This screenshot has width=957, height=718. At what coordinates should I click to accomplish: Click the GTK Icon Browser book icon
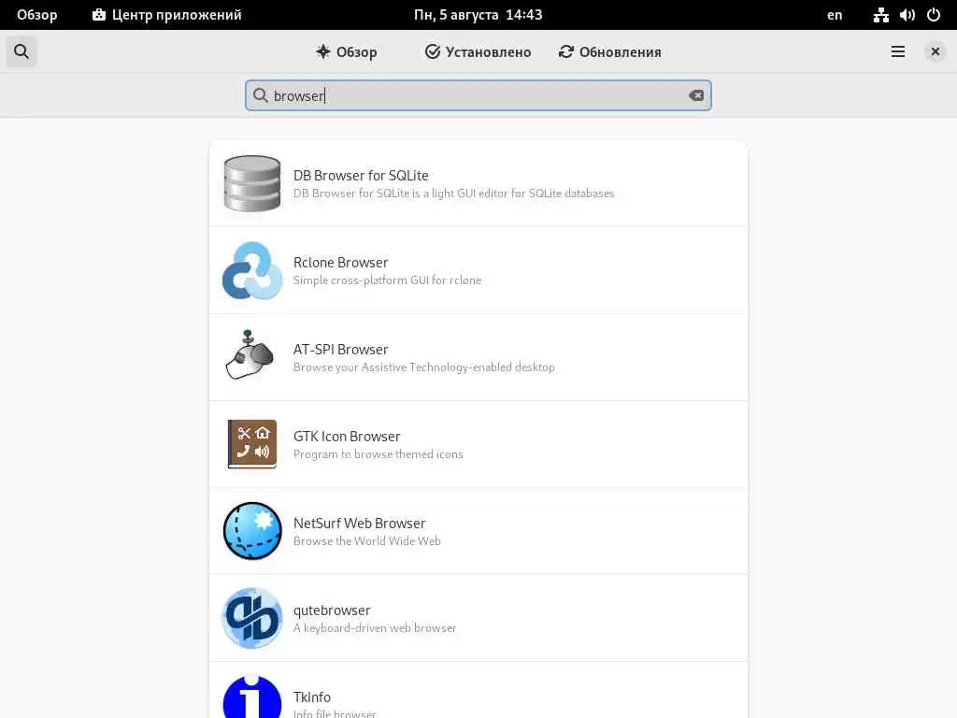click(252, 444)
